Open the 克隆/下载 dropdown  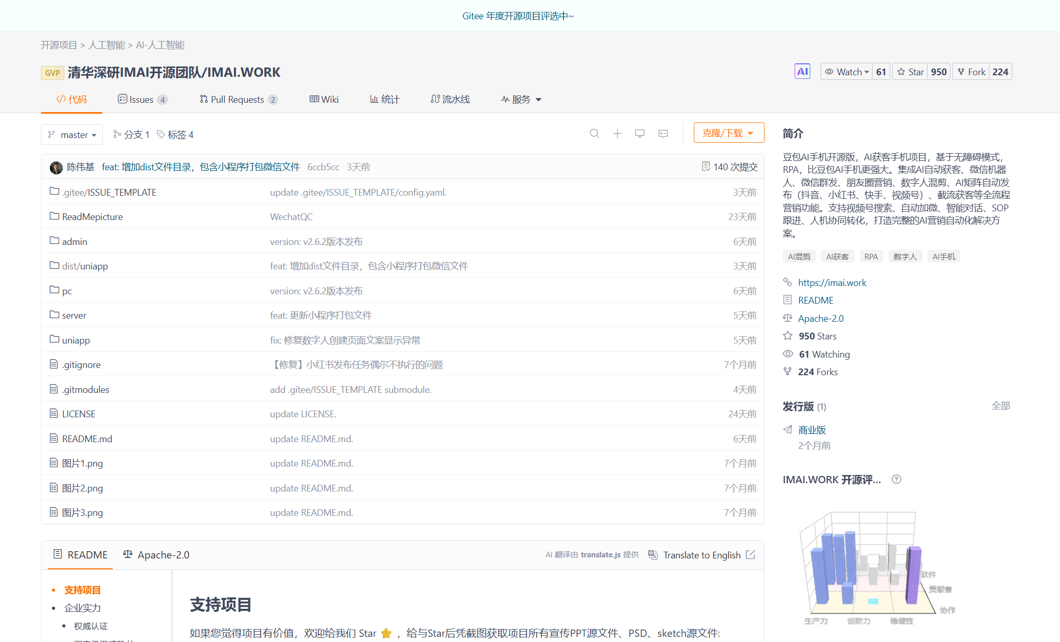[x=728, y=132]
